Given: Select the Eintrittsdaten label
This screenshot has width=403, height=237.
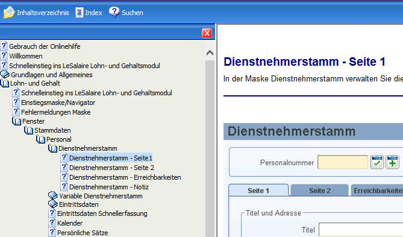Looking at the screenshot, I should point(79,204).
